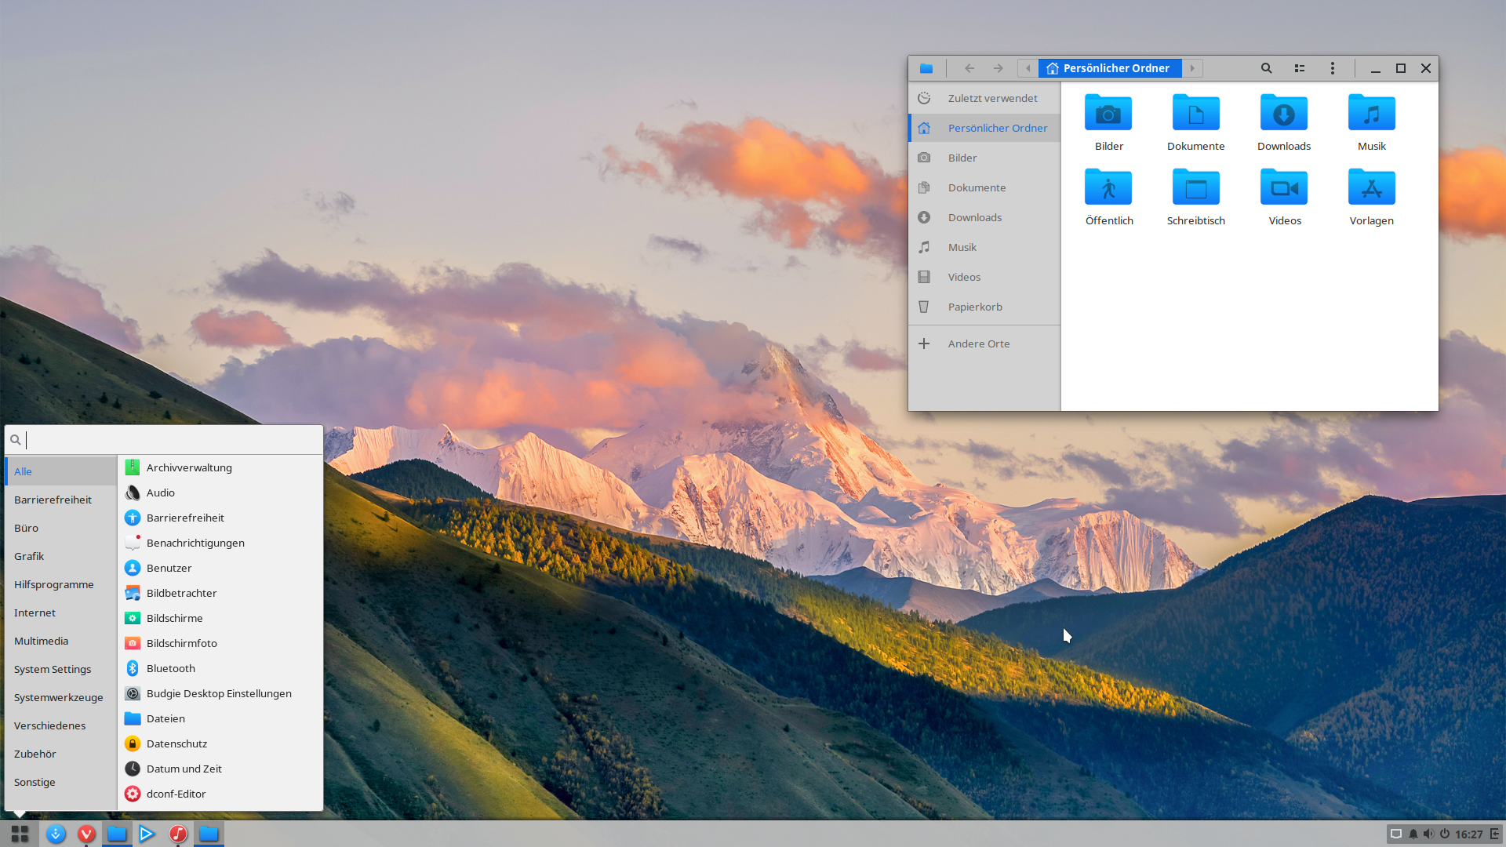Click the path bar right arrow
This screenshot has height=847, width=1506.
(1192, 68)
